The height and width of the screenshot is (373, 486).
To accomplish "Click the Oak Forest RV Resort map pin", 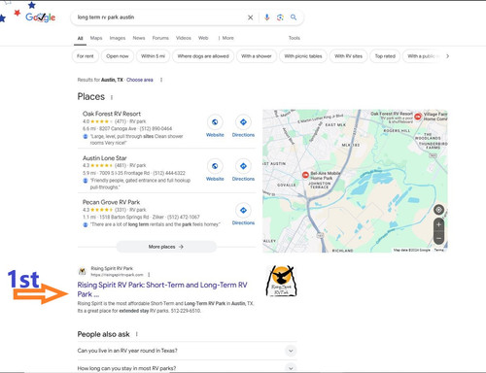I will click(418, 117).
